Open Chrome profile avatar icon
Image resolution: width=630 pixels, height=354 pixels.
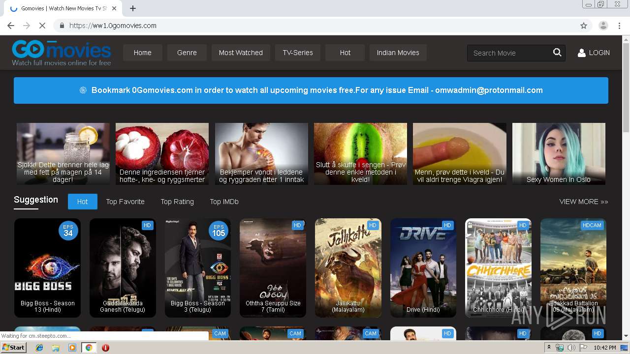[603, 26]
